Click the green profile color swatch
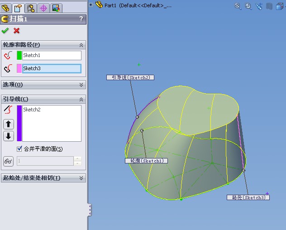The image size is (286, 230). click(x=19, y=55)
